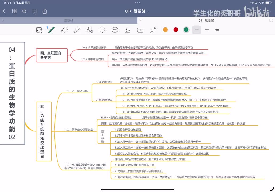Bookmark the current page
The height and width of the screenshot is (192, 275).
pyautogui.click(x=34, y=11)
